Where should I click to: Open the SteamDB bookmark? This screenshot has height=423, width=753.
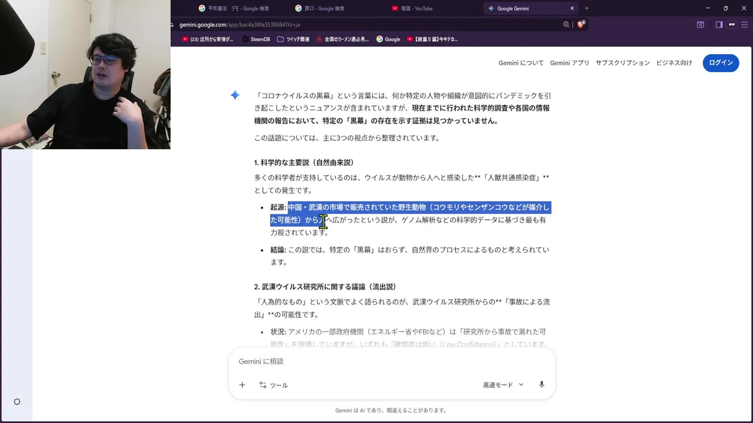255,39
